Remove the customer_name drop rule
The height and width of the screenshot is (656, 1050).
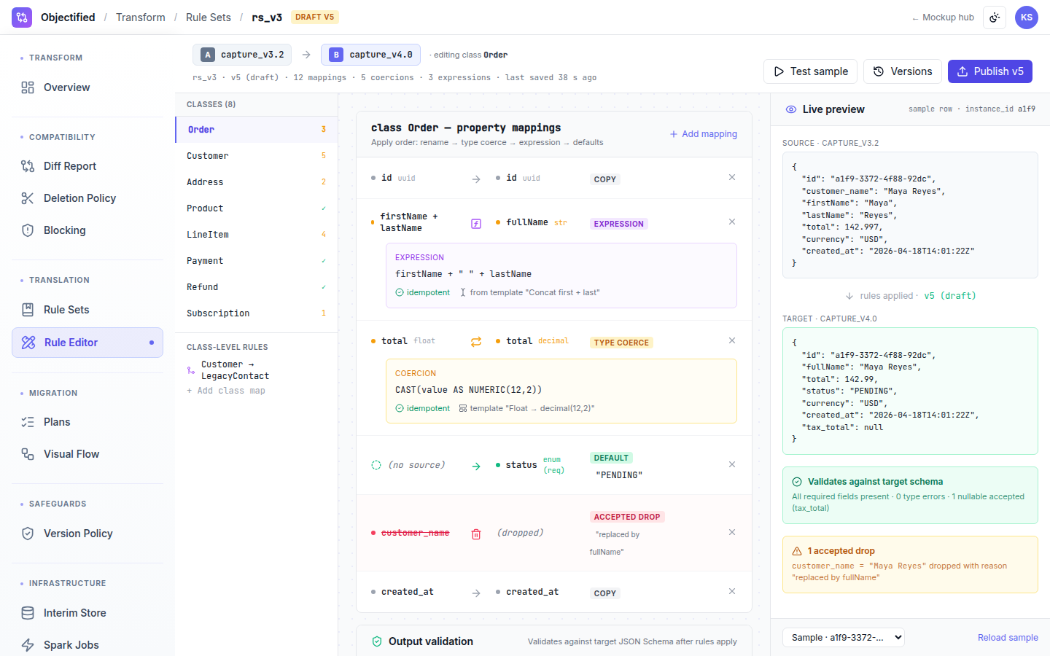pyautogui.click(x=732, y=533)
